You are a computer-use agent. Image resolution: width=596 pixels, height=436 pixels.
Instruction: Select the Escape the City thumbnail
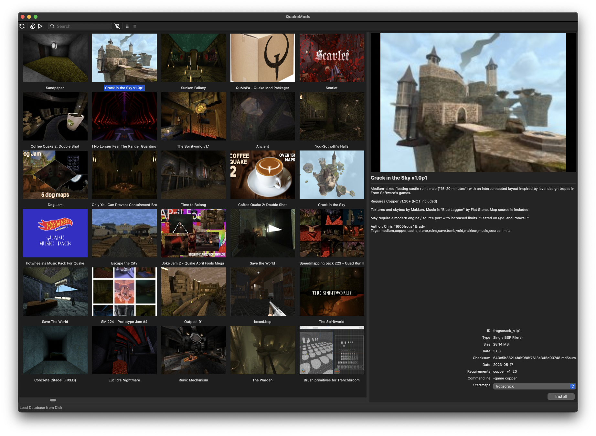click(x=124, y=233)
